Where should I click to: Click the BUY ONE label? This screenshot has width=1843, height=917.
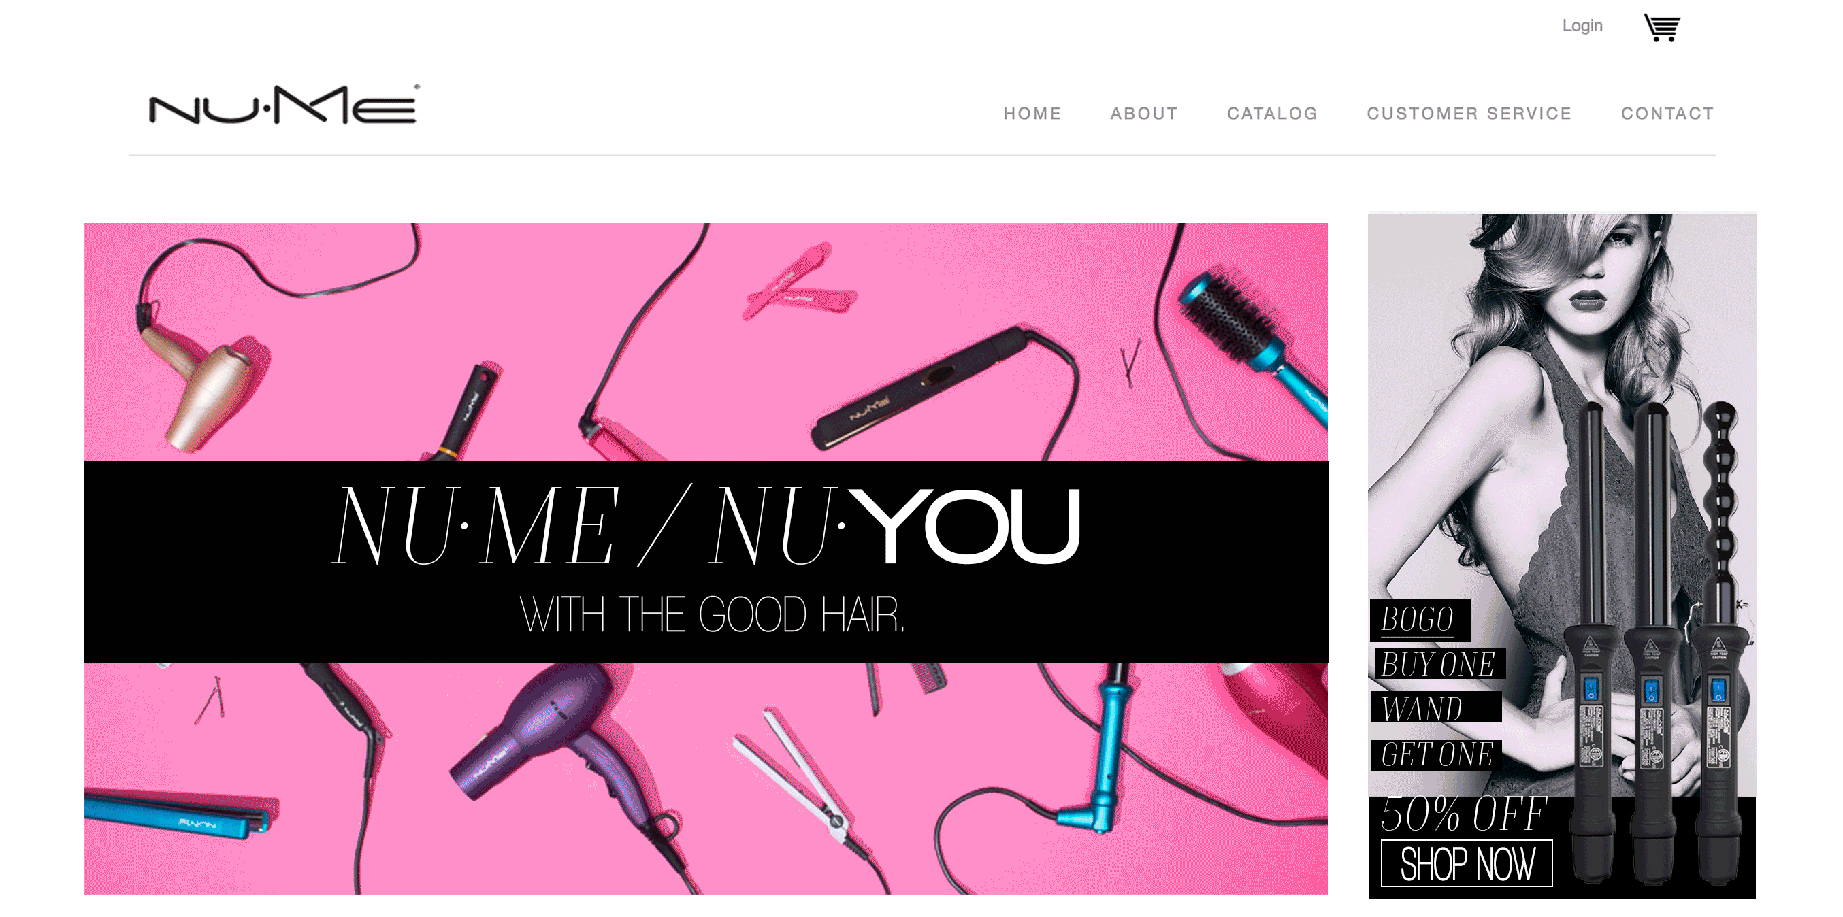click(x=1438, y=665)
